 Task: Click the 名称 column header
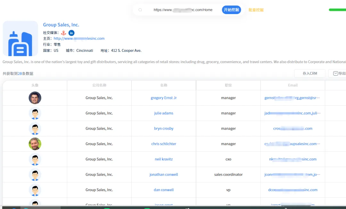164,85
